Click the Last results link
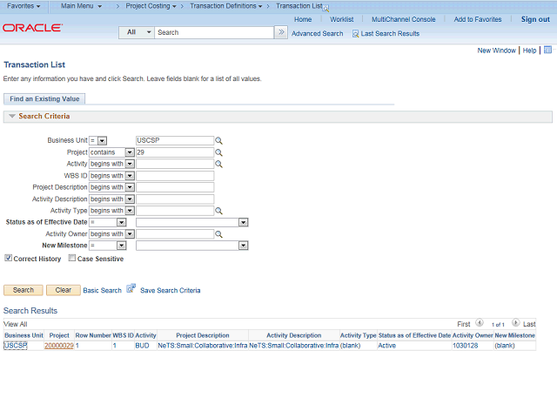This screenshot has height=418, width=557. tap(529, 324)
